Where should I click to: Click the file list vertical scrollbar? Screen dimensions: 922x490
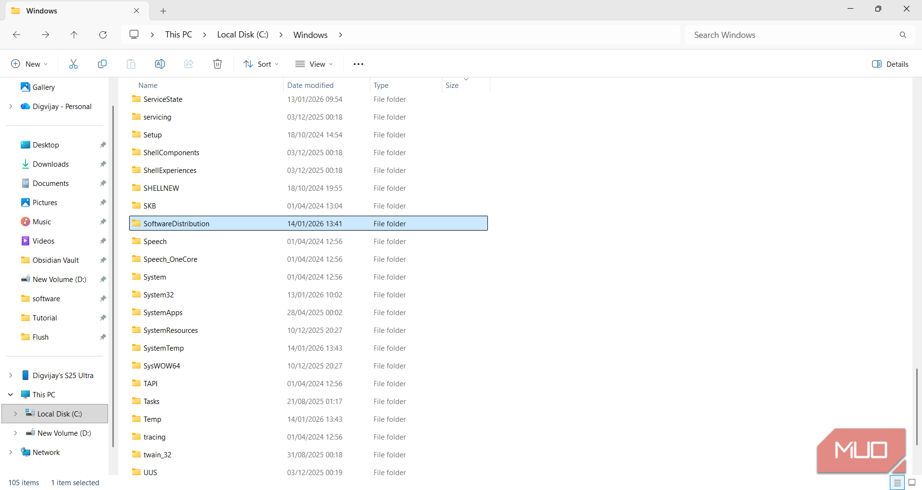coord(917,406)
